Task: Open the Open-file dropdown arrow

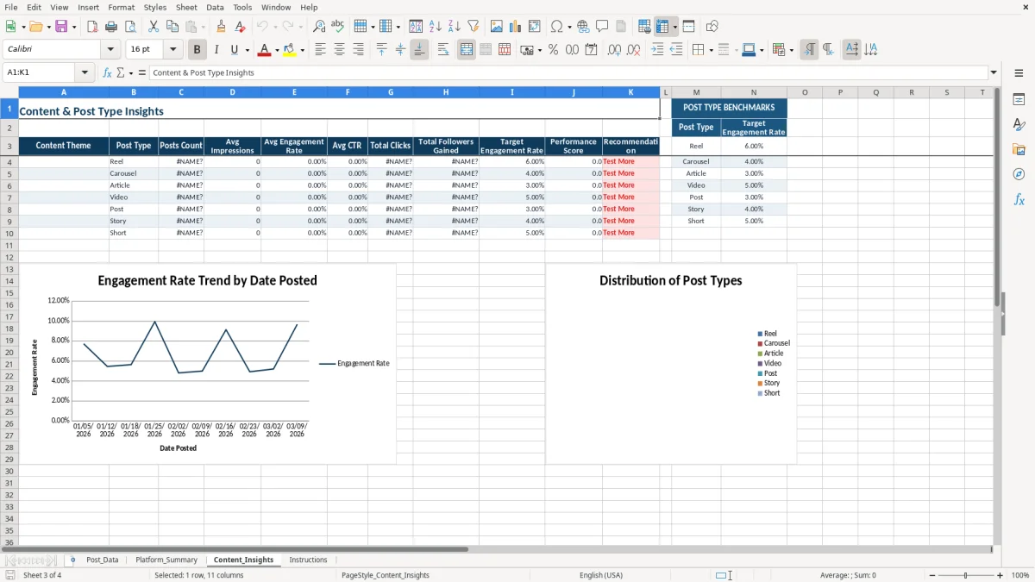Action: click(x=48, y=27)
